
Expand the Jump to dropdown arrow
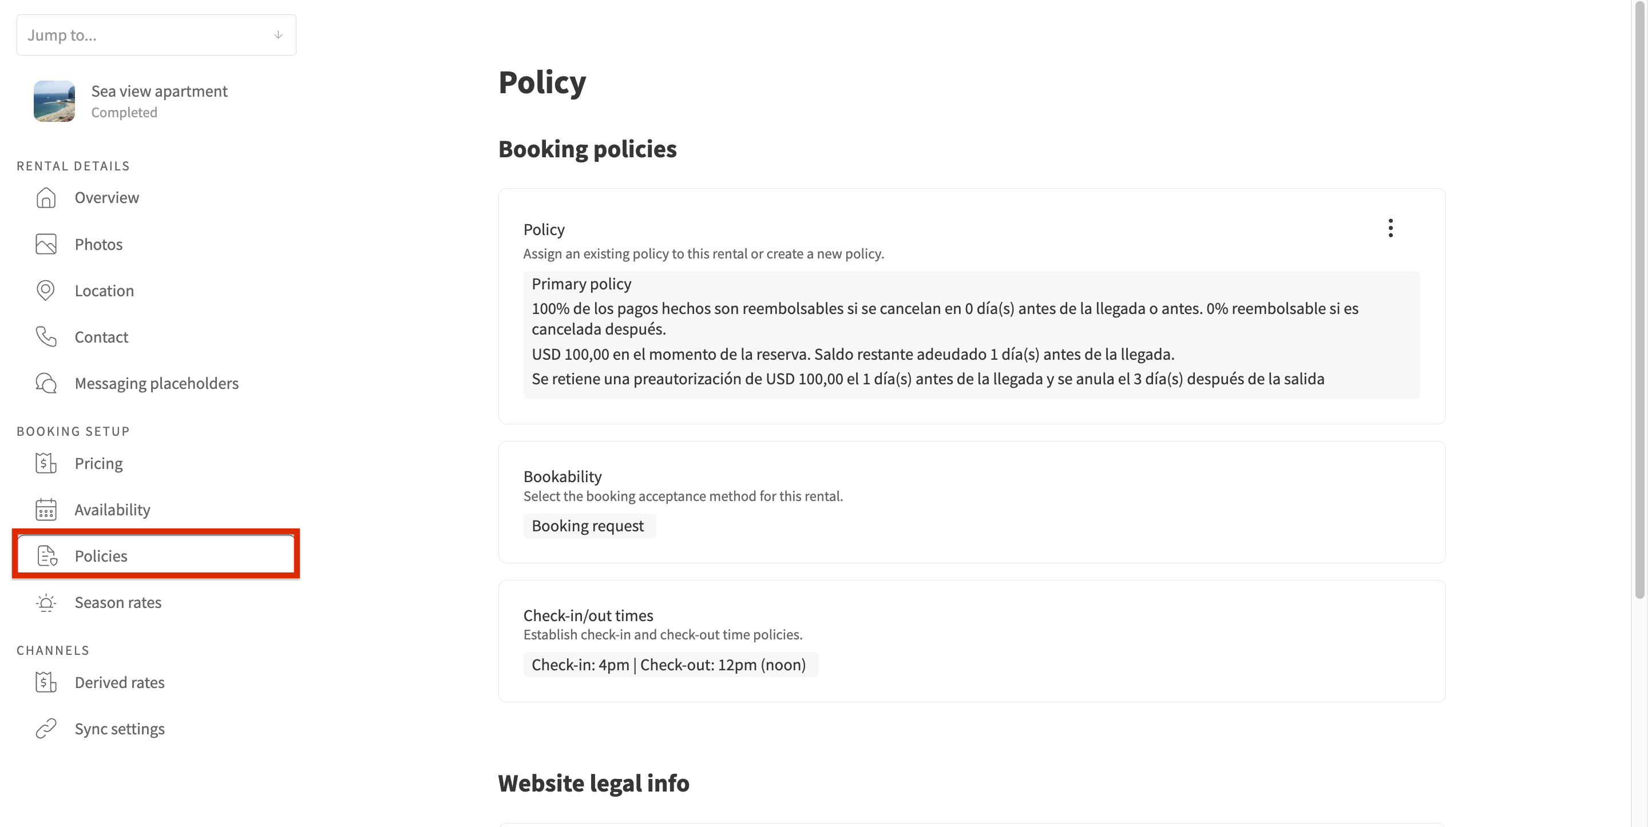(x=278, y=35)
